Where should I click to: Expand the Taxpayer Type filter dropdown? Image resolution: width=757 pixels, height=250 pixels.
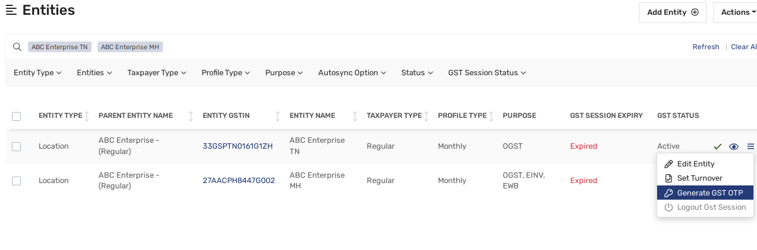[x=156, y=73]
